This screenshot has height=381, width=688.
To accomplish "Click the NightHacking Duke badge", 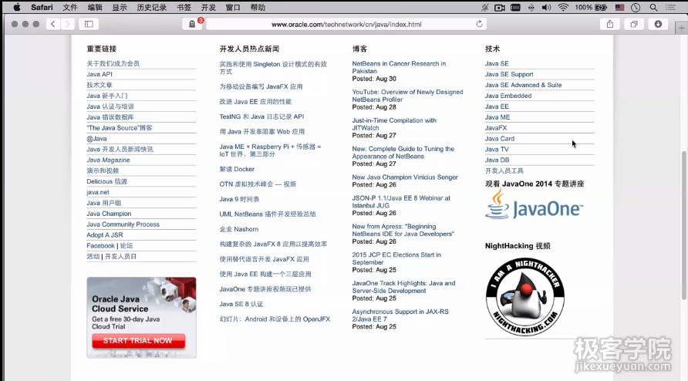I will (x=525, y=296).
